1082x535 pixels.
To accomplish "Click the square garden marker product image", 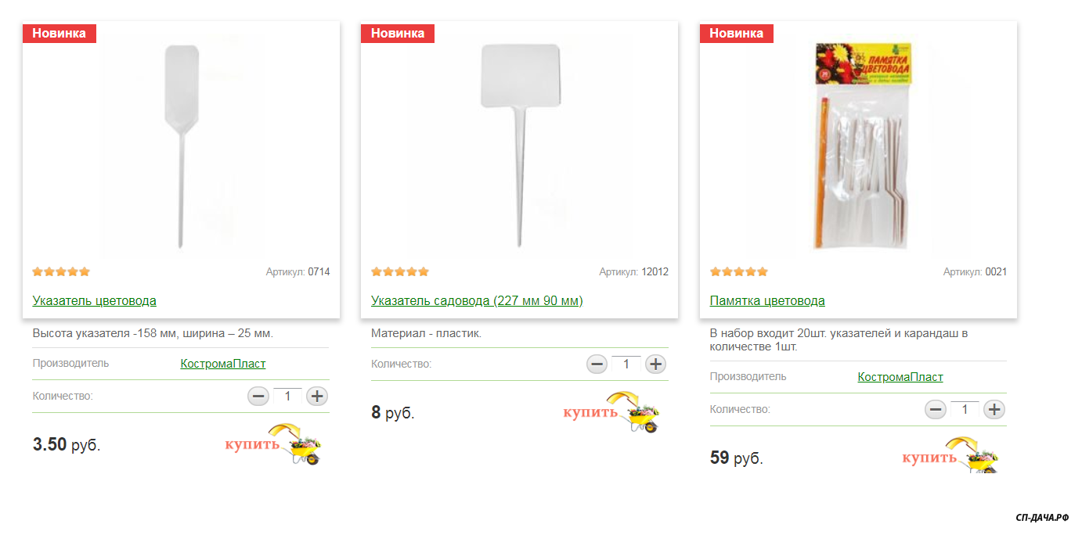I will (x=519, y=145).
